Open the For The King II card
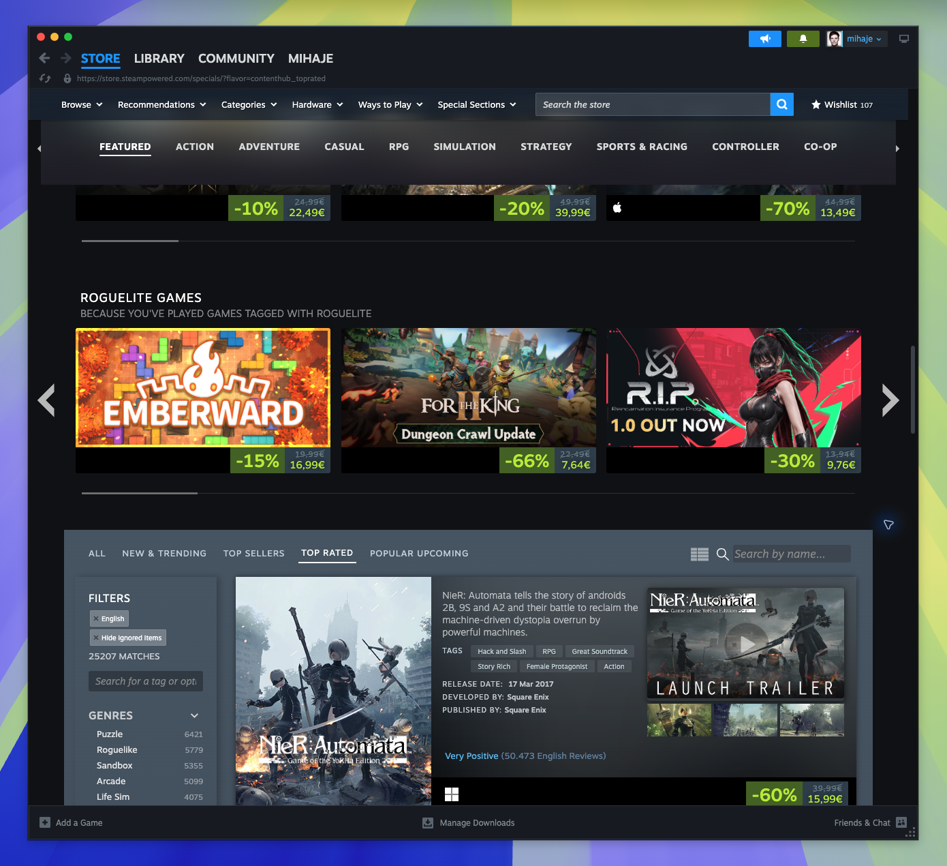947x866 pixels. 469,400
